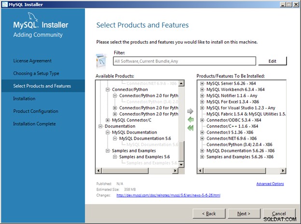Click Available Products scroll right arrow
This screenshot has height=224, width=301.
175,171
